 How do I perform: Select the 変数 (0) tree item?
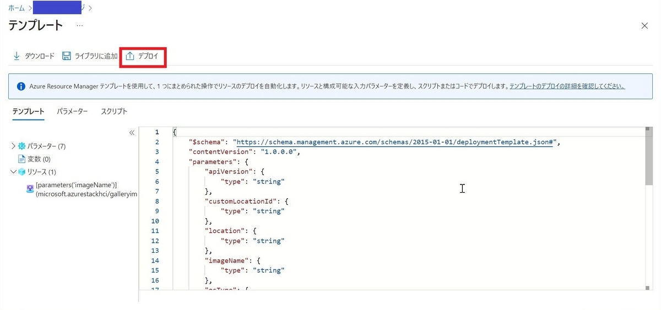[x=39, y=159]
